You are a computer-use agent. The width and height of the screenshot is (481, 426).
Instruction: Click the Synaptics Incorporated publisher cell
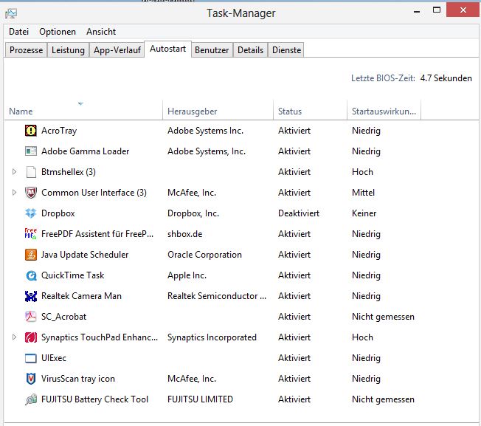[x=212, y=337]
